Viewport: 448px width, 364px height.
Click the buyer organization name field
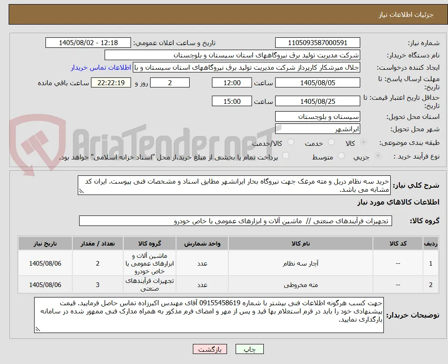(x=232, y=55)
